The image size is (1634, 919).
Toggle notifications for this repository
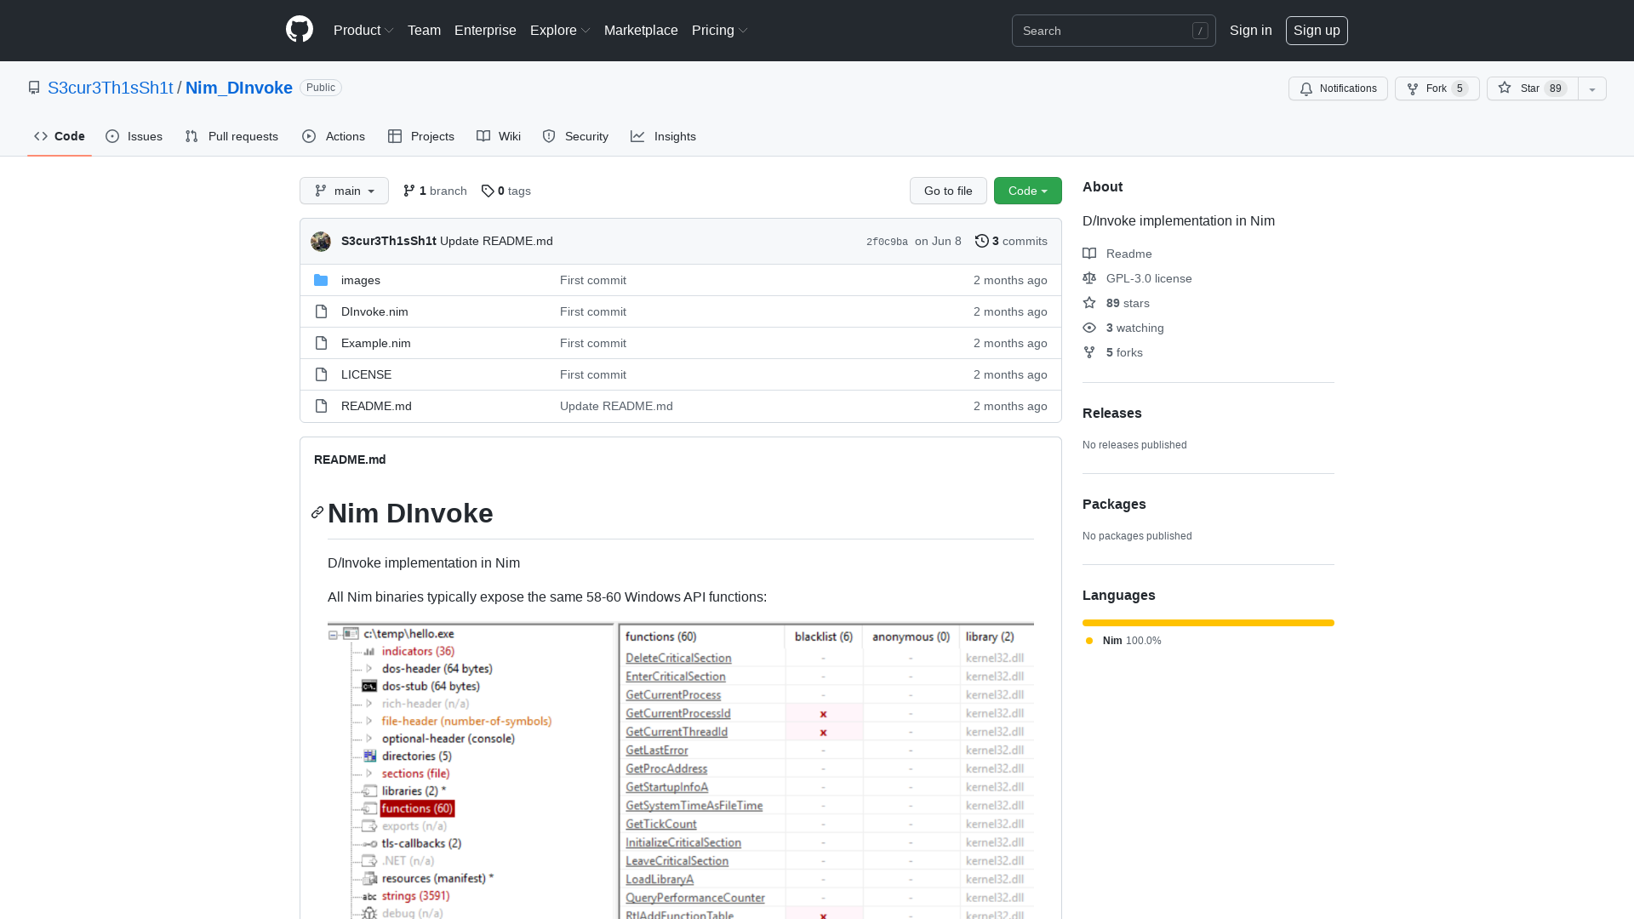(1337, 88)
